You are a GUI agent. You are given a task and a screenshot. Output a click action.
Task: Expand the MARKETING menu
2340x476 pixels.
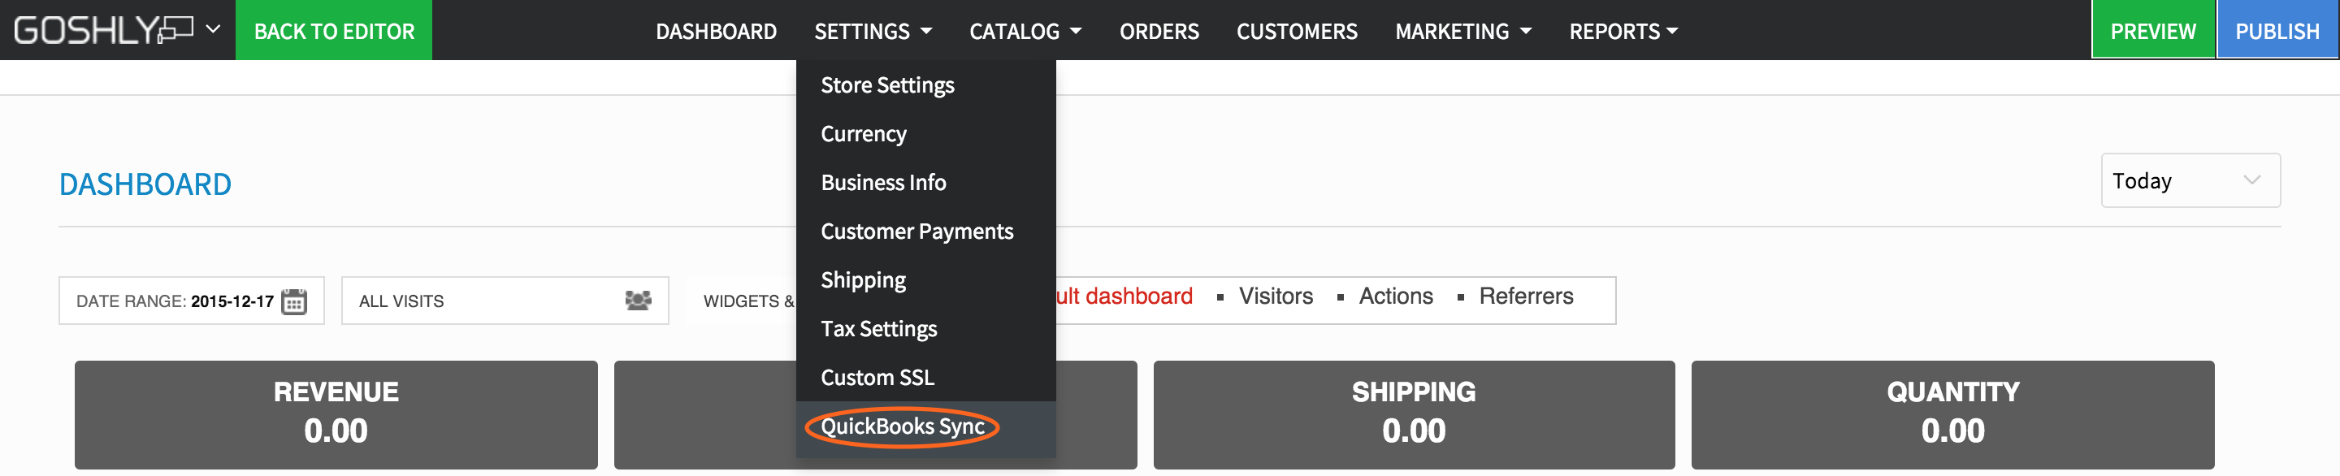[1462, 30]
